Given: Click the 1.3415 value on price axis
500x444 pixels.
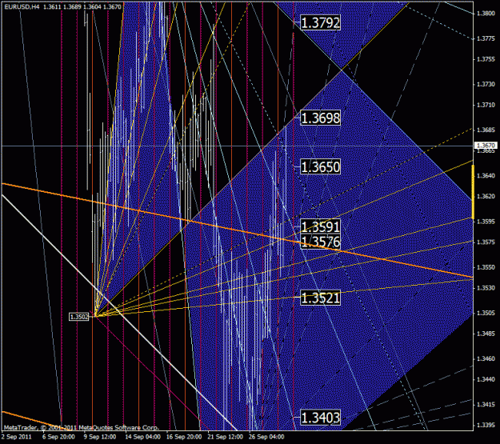Looking at the screenshot, I should [486, 405].
